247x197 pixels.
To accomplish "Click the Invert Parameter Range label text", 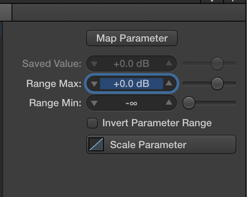I will click(157, 123).
